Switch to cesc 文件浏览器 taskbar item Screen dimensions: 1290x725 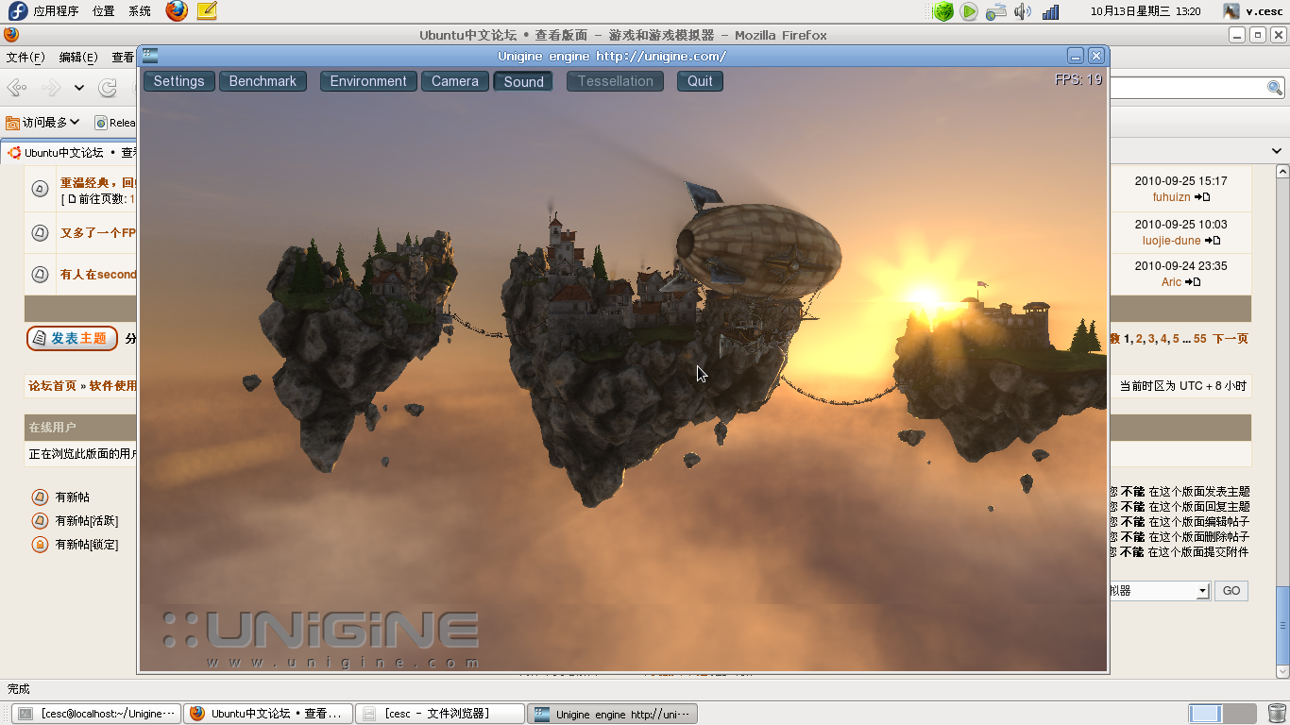440,714
